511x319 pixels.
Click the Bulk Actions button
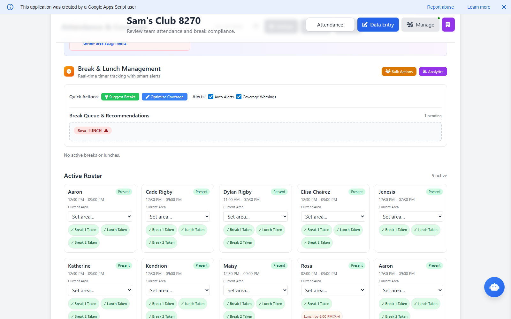coord(399,71)
